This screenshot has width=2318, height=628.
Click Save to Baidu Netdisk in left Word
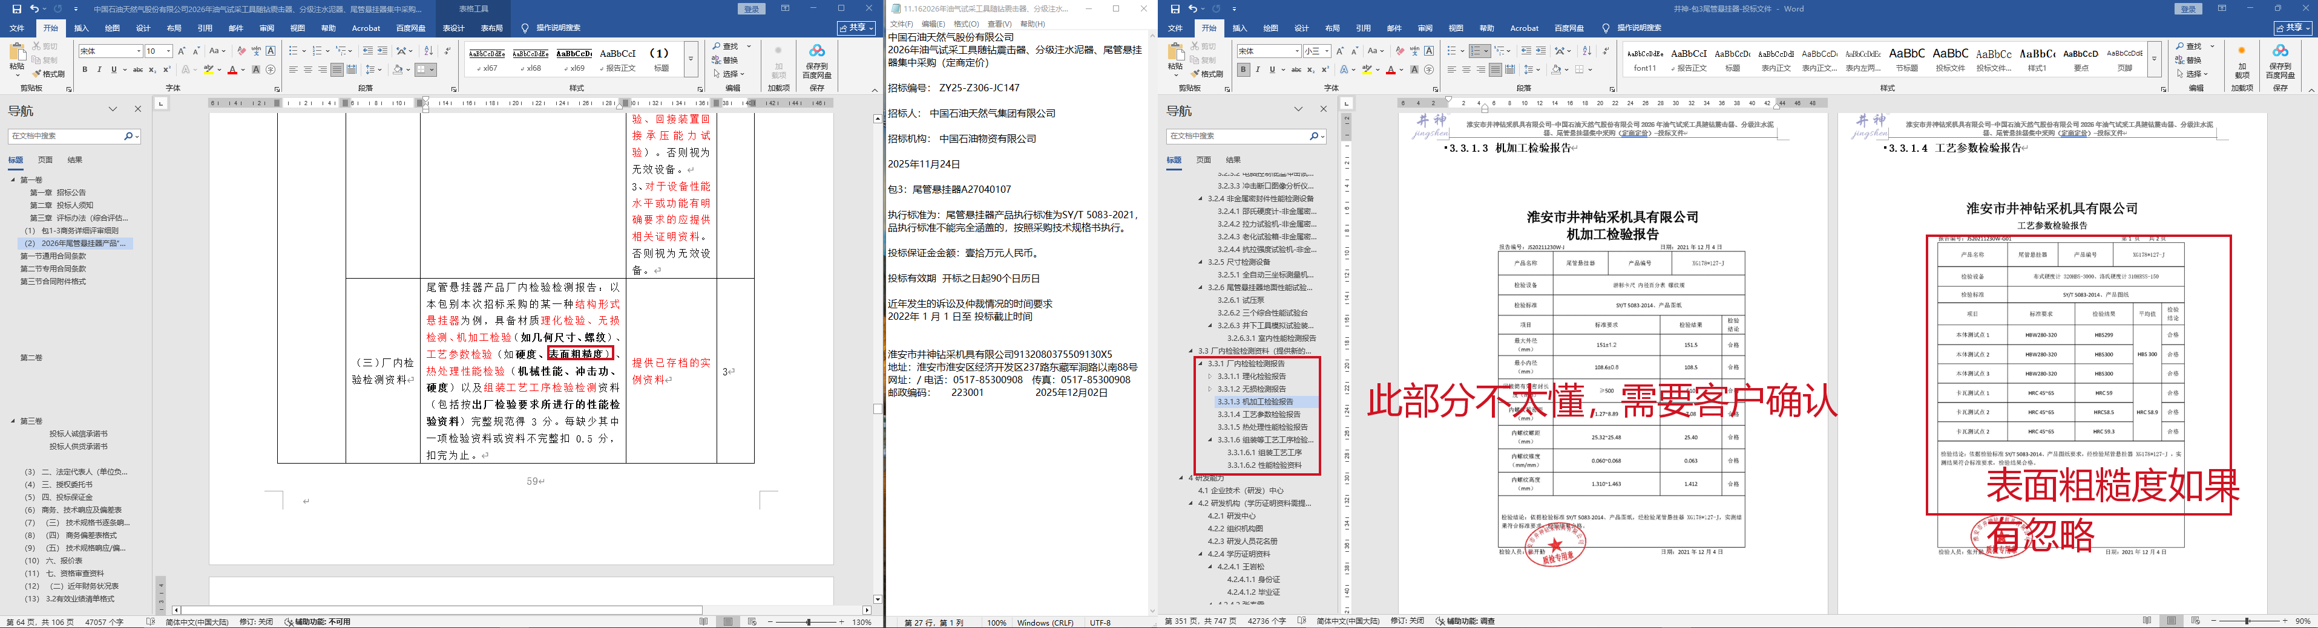[817, 61]
